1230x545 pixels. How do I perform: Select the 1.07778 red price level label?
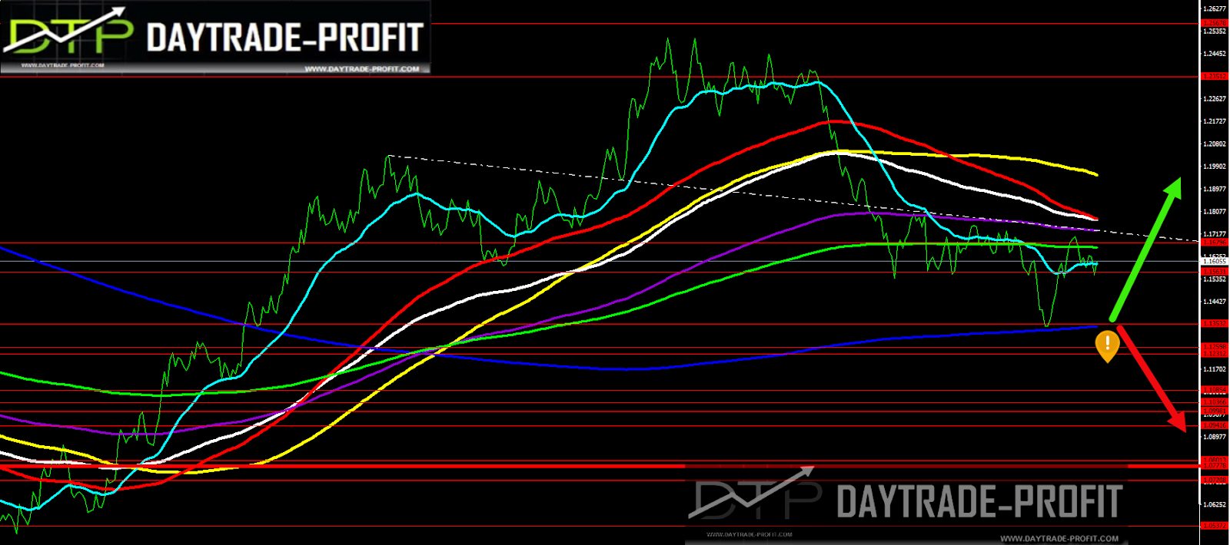(1214, 466)
